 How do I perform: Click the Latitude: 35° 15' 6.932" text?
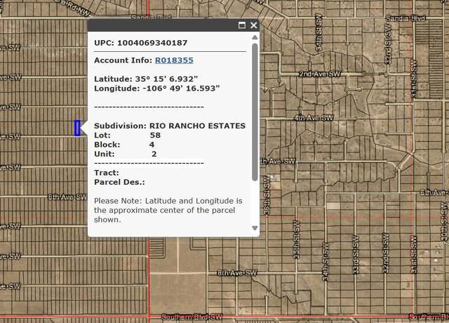point(146,79)
